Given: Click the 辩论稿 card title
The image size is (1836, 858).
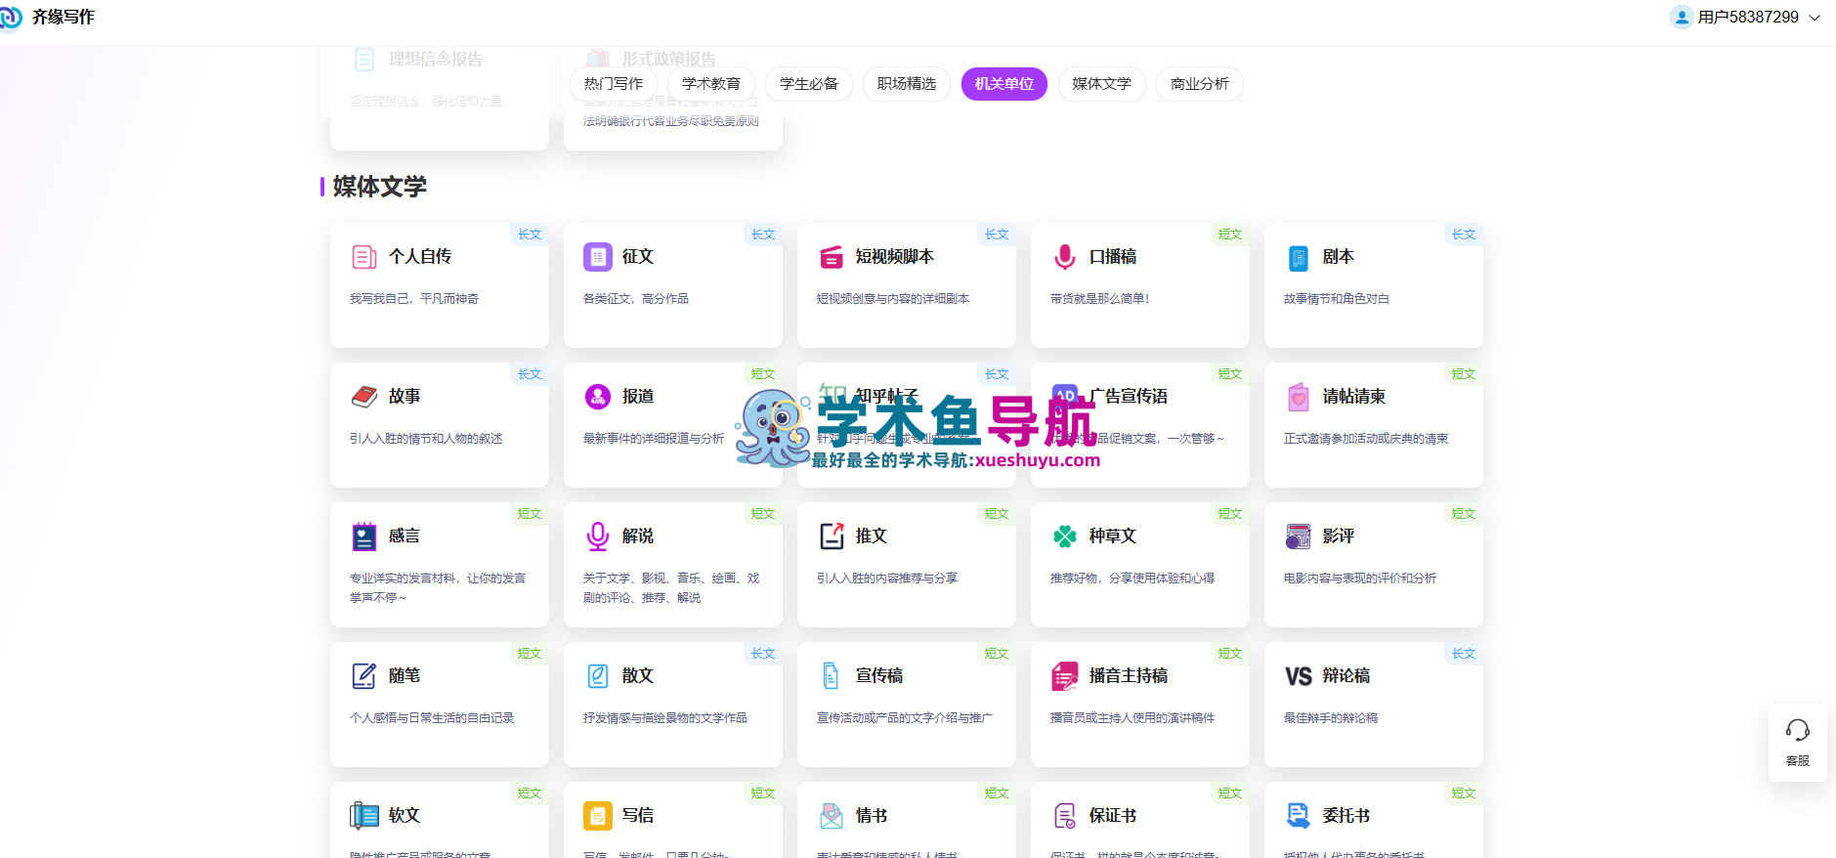Looking at the screenshot, I should (x=1346, y=676).
